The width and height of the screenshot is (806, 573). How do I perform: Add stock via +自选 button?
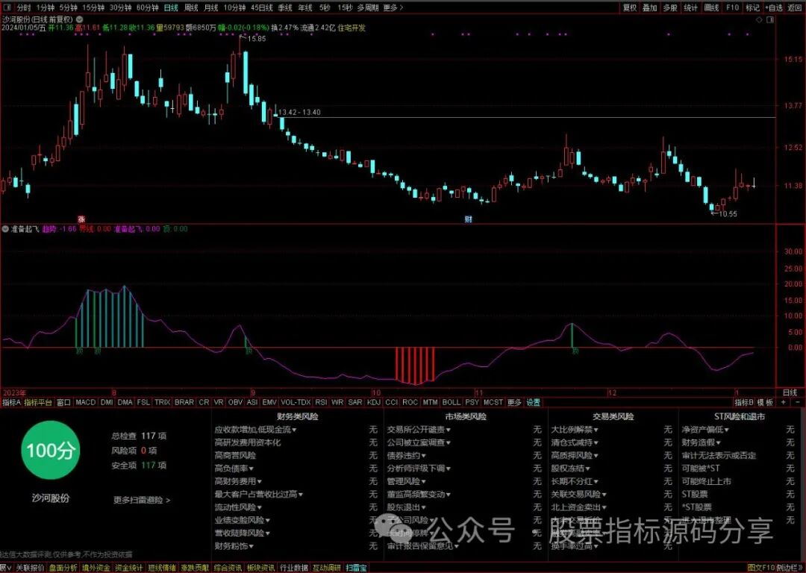774,7
